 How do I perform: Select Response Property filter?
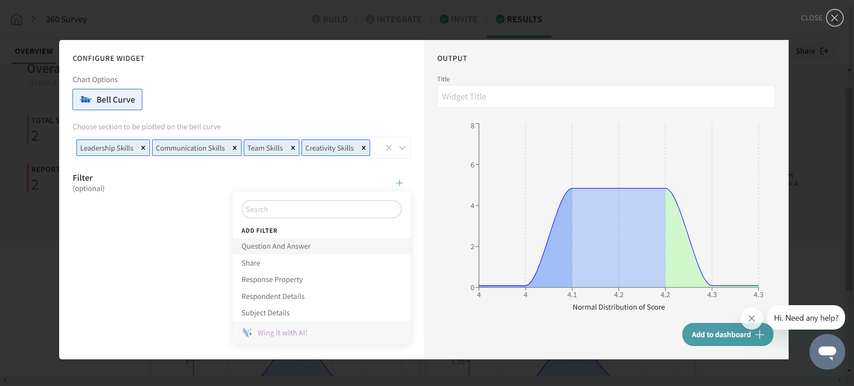click(272, 279)
